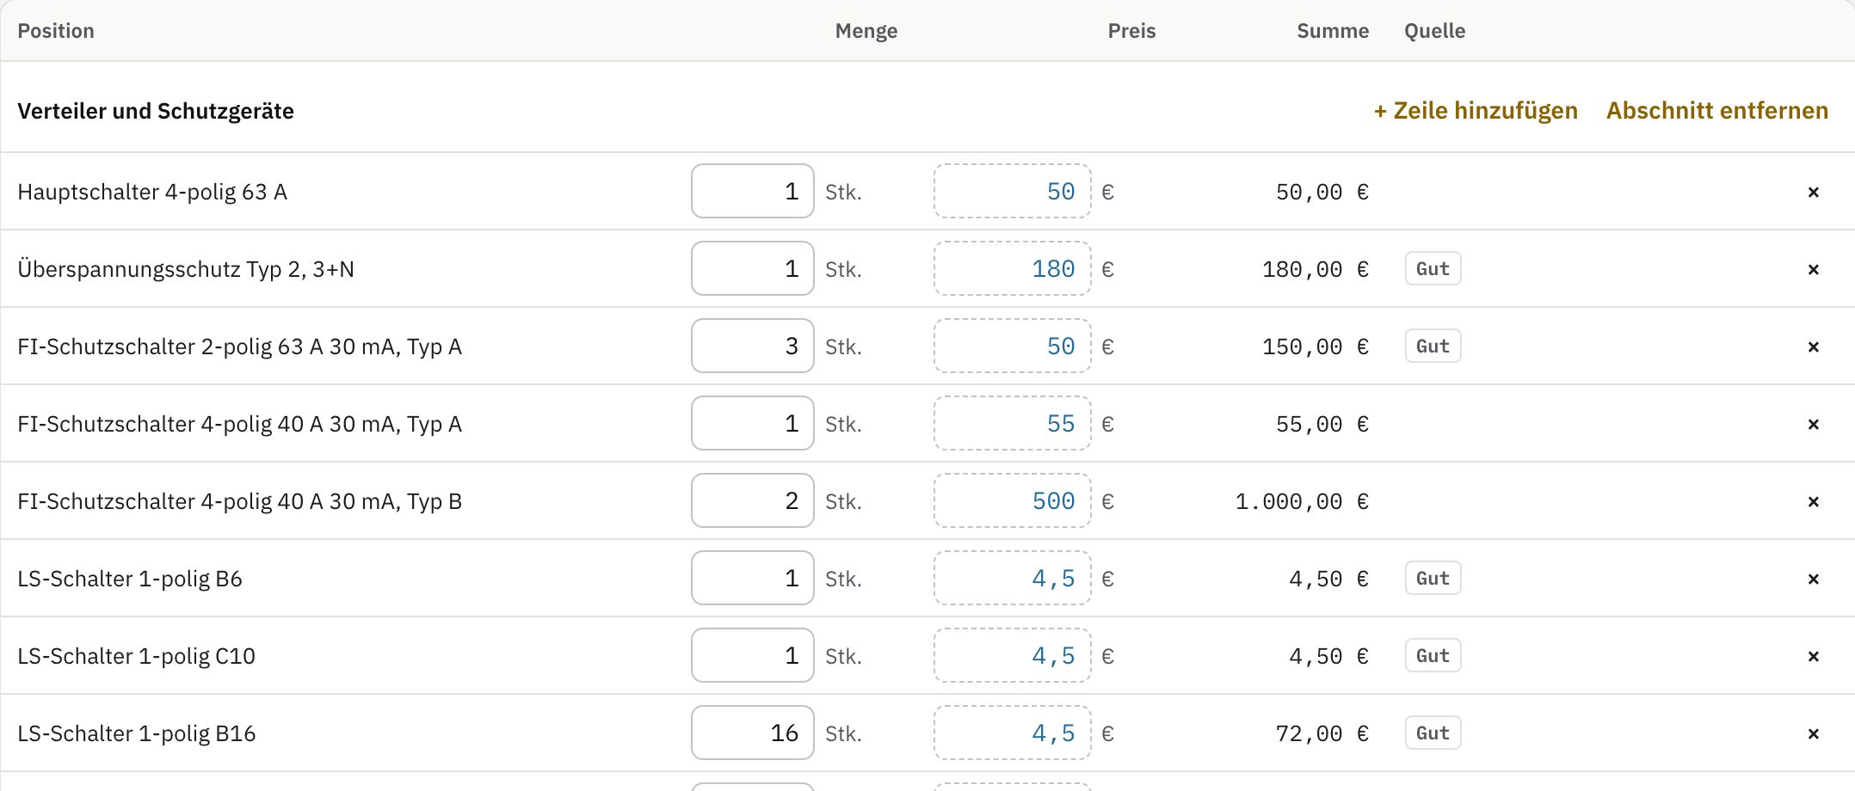Viewport: 1855px width, 791px height.
Task: Edit quantity field for Hauptschalter 4-polig
Action: [753, 191]
